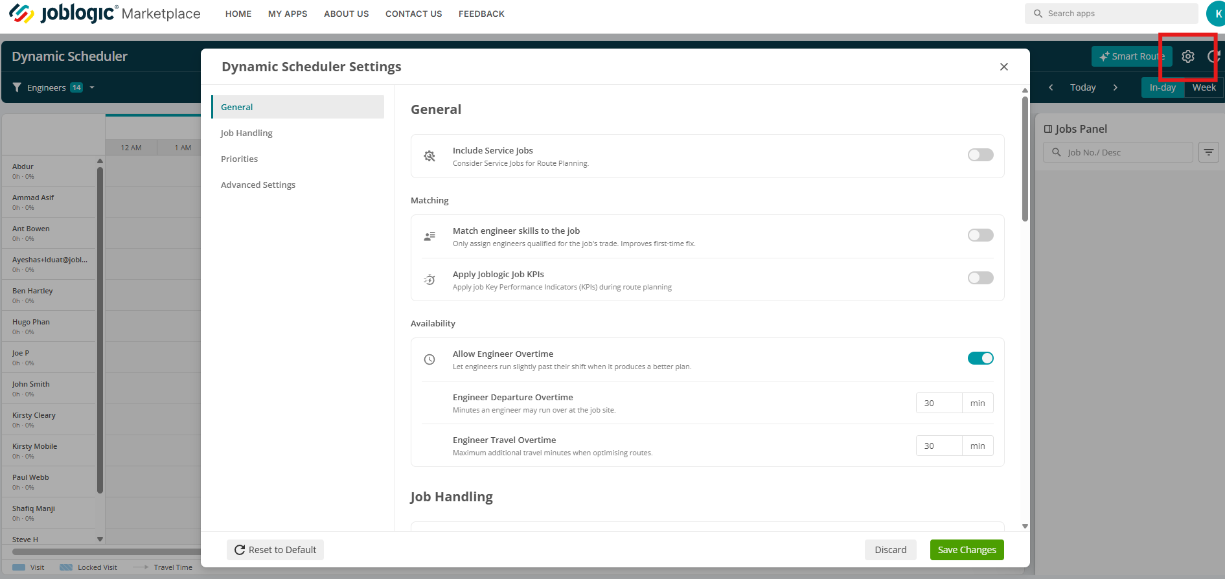The image size is (1225, 579).
Task: Click the settings scrollbar up arrow
Action: click(1025, 90)
